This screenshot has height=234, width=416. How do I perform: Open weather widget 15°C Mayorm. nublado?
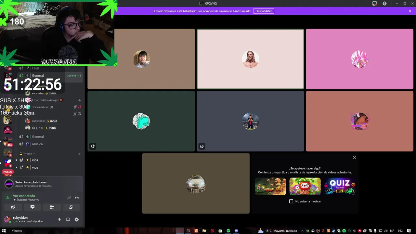[x=278, y=231]
